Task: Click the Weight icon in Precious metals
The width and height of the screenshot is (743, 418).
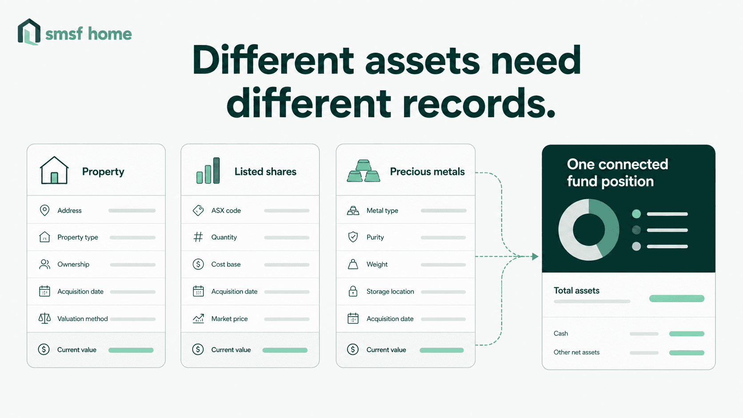Action: pos(353,264)
